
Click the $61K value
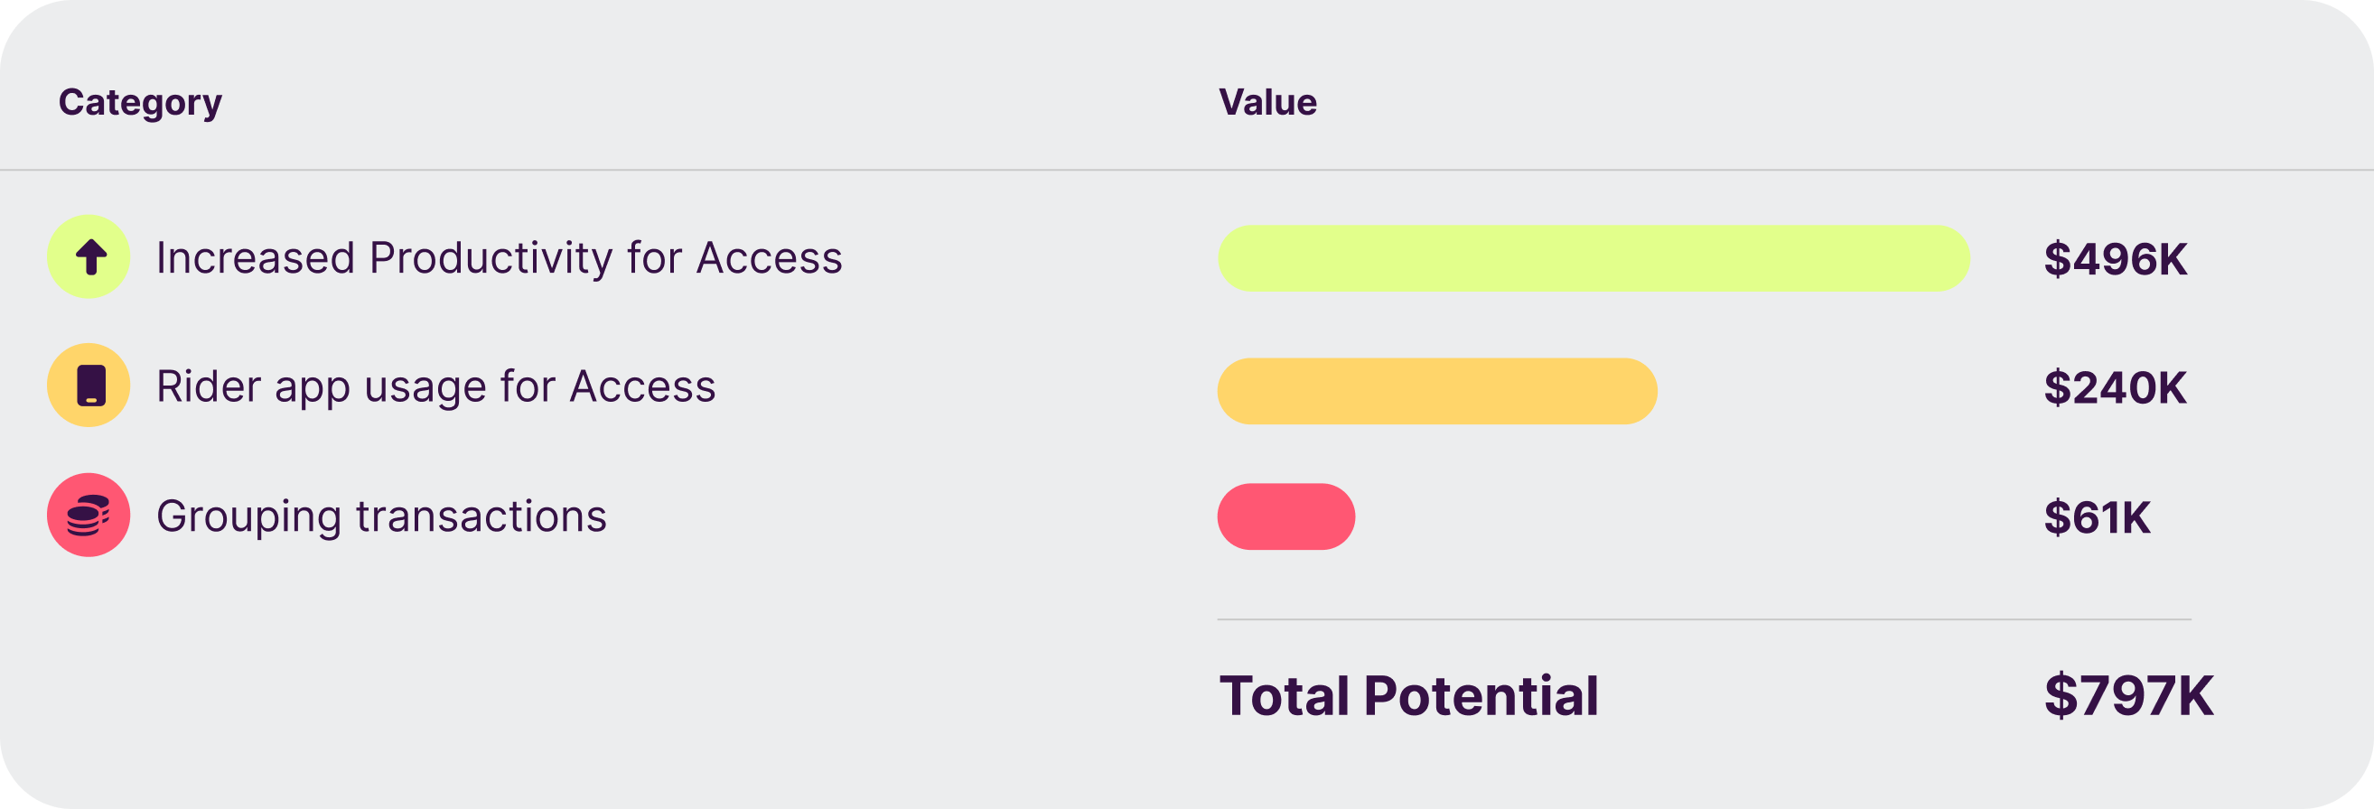pos(2097,518)
